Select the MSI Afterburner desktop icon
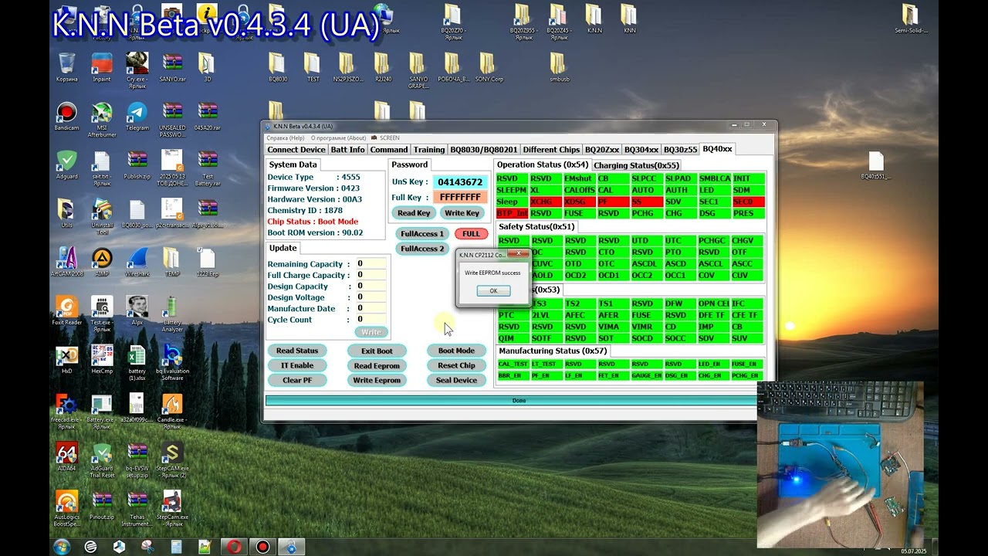988x556 pixels. coord(102,120)
